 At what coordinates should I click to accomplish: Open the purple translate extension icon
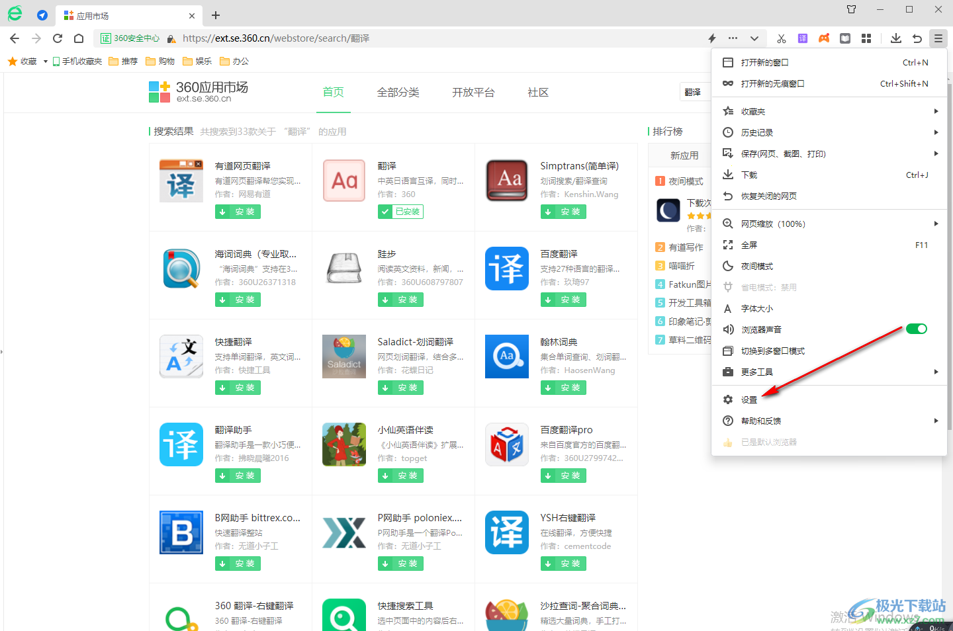(x=803, y=38)
